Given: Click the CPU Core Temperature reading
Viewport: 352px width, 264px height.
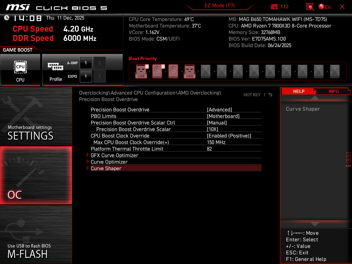Looking at the screenshot, I should (x=161, y=19).
